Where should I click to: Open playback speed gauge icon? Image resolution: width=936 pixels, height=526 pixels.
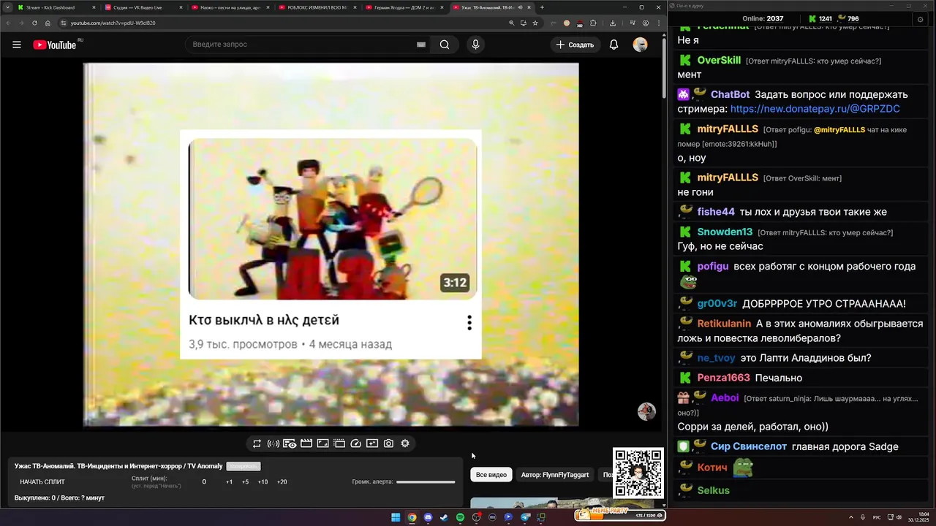pos(356,443)
